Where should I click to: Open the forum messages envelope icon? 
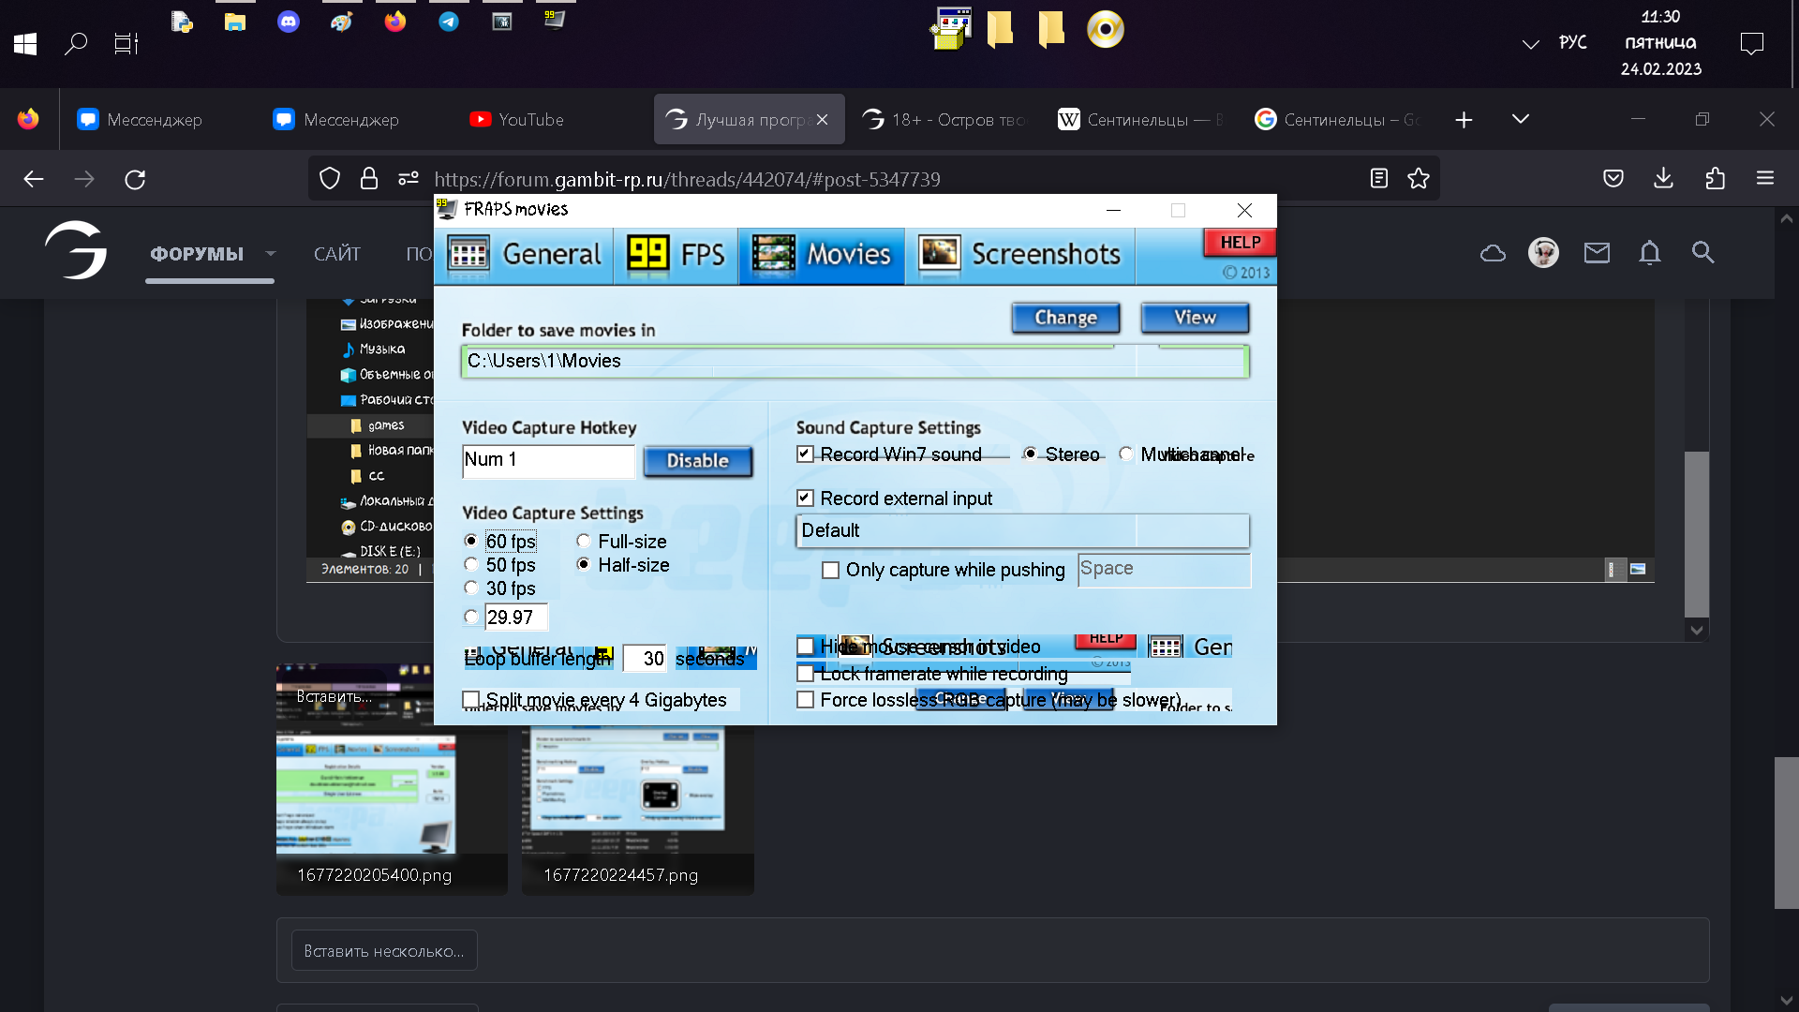(x=1597, y=252)
